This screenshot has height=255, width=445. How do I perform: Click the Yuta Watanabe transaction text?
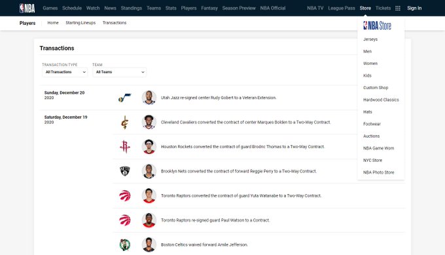click(x=241, y=195)
